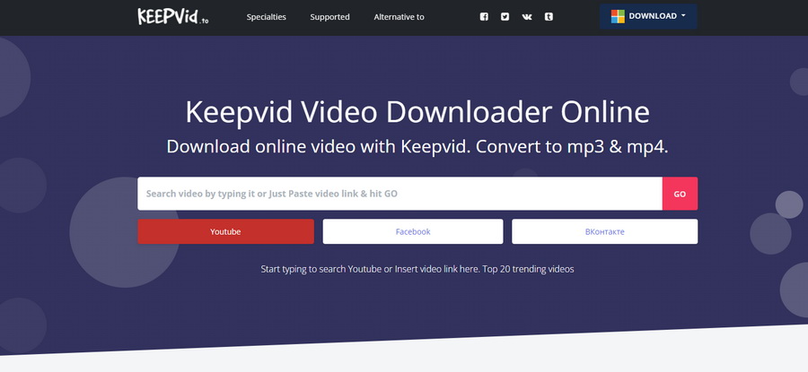Select the Youtube source tab
808x372 pixels.
pos(225,231)
